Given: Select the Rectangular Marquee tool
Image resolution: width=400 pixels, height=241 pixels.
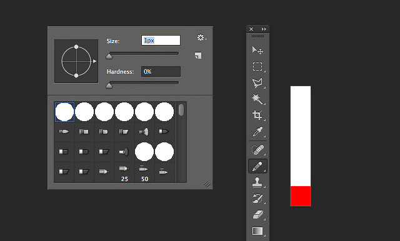Looking at the screenshot, I should tap(257, 66).
